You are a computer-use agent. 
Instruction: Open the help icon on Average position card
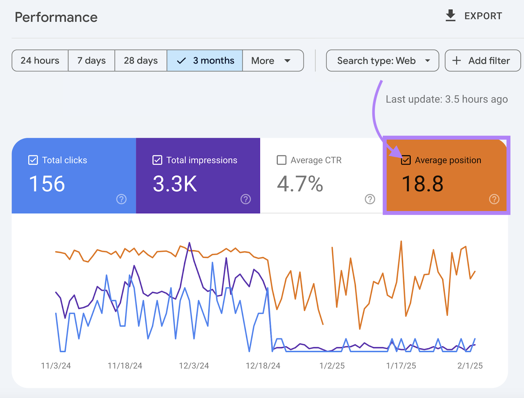coord(494,199)
